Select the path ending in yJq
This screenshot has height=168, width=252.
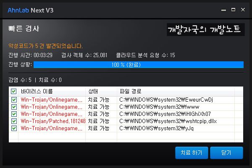156,128
